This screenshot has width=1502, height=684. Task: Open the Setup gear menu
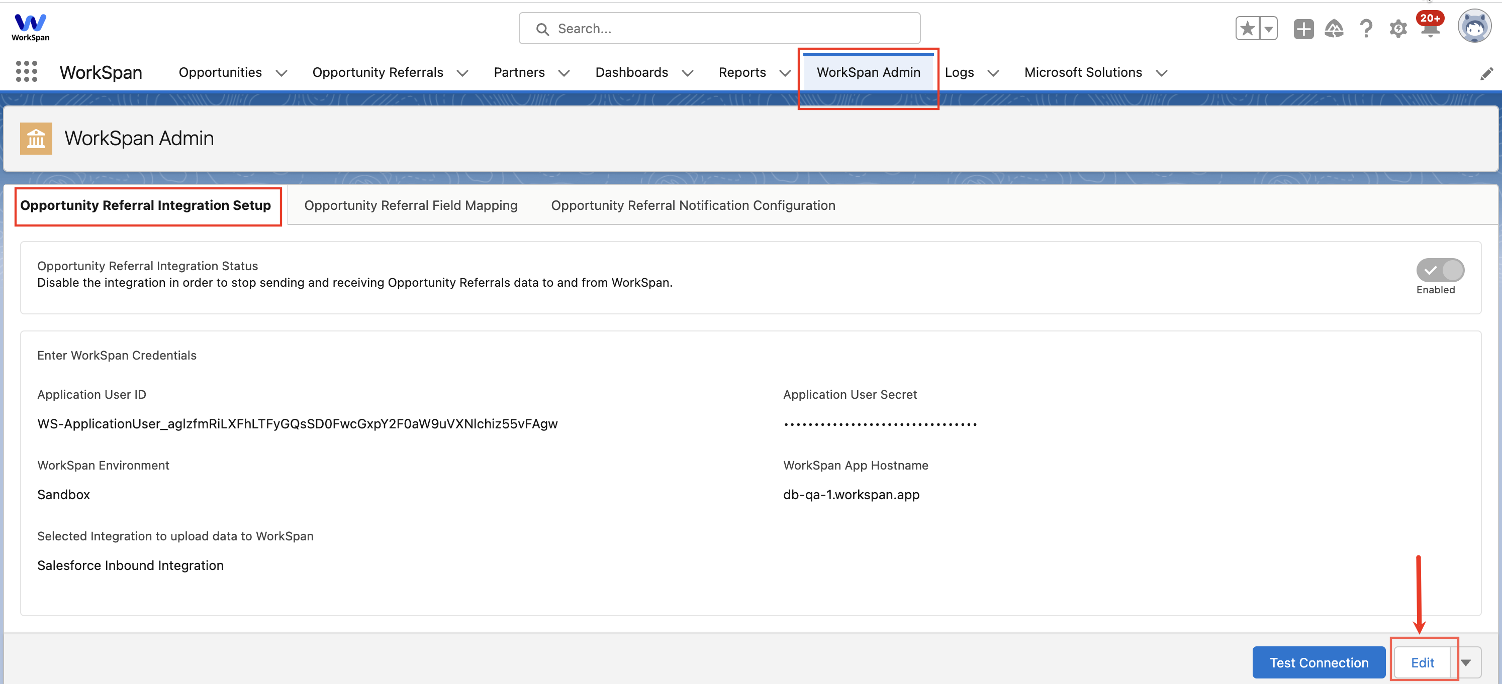tap(1397, 29)
